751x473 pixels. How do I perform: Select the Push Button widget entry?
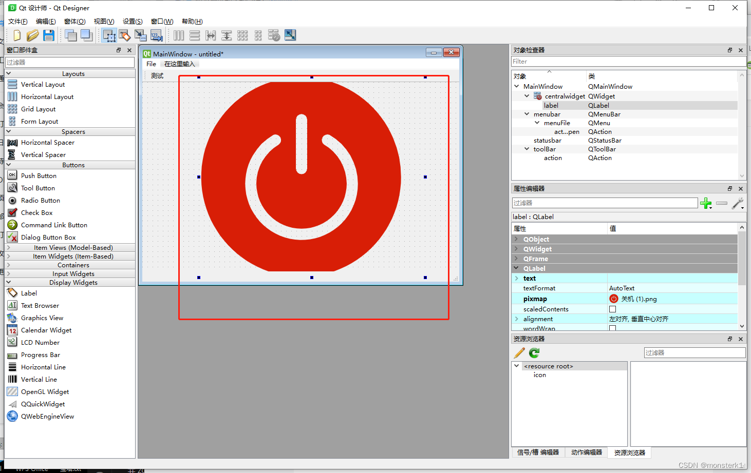(x=38, y=175)
